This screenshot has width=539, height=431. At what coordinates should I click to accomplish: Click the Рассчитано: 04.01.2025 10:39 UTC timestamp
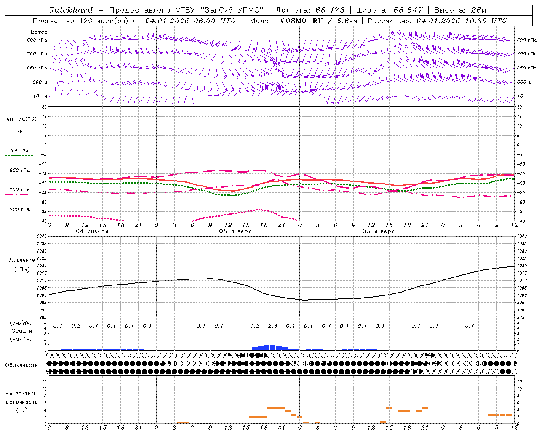[437, 21]
